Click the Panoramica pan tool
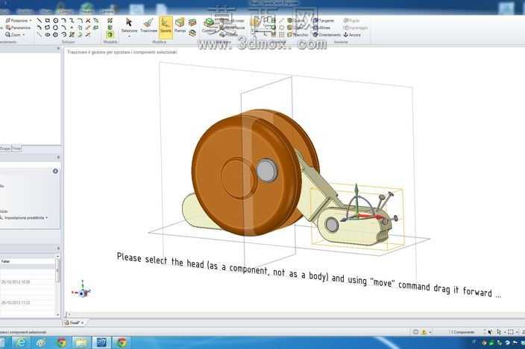 [18, 28]
